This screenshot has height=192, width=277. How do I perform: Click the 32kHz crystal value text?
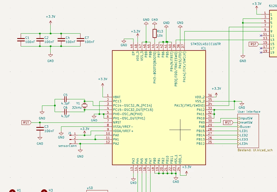[77, 107]
